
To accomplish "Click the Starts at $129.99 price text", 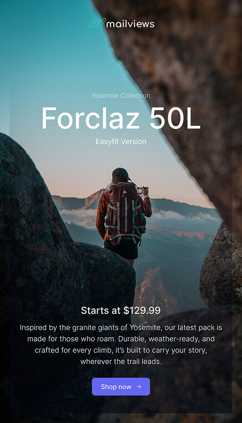I will 121,310.
